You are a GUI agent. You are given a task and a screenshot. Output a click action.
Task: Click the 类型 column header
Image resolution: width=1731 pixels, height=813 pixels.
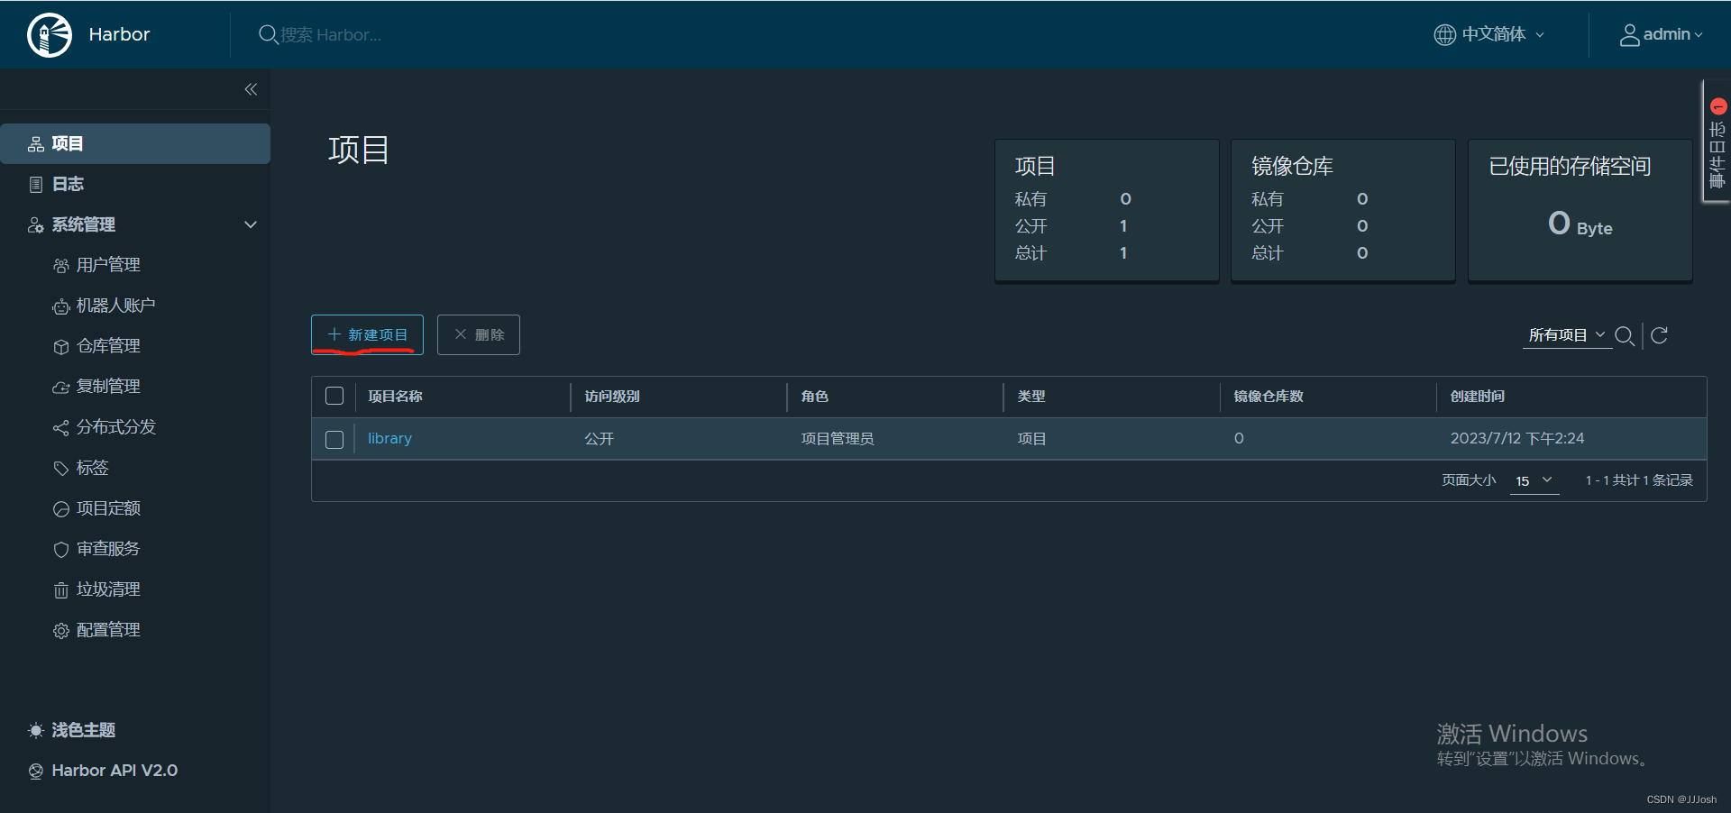[1031, 397]
